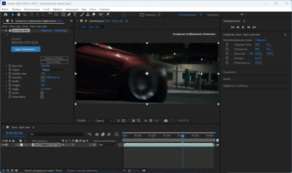The height and width of the screenshot is (173, 292).
Task: Click the timeline current-time playhead marker
Action: point(182,136)
